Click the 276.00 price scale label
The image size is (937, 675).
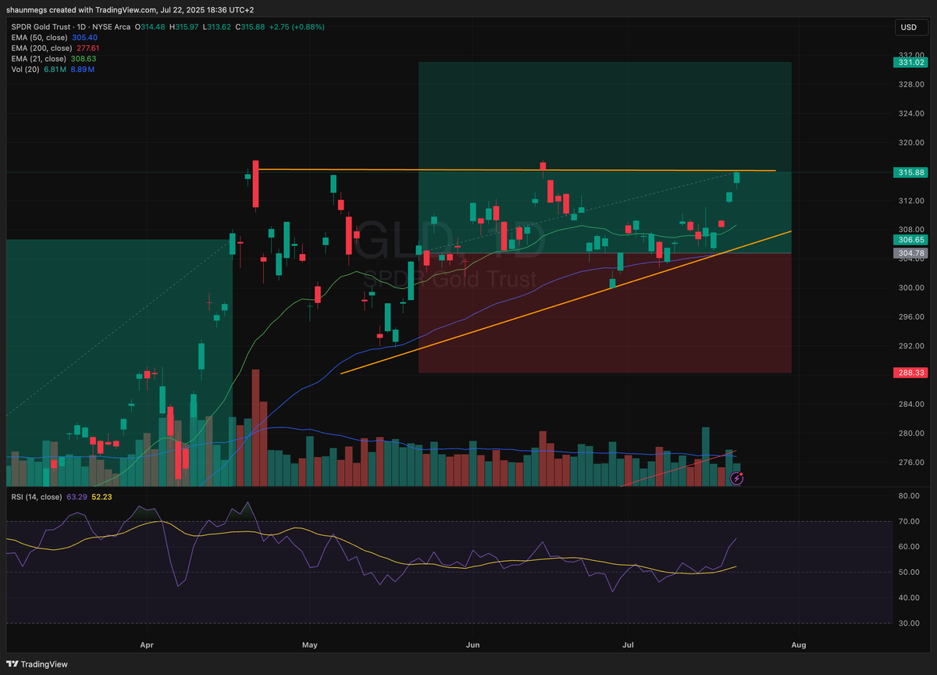(x=910, y=462)
